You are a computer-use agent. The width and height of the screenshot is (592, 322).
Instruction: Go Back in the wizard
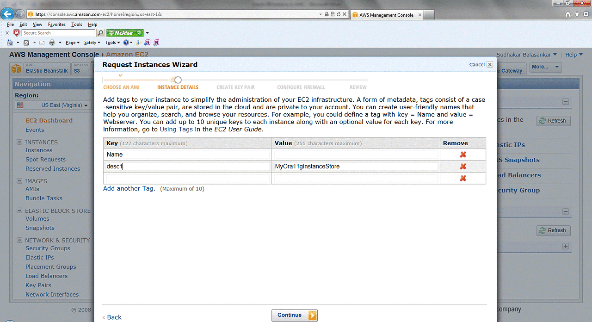112,317
